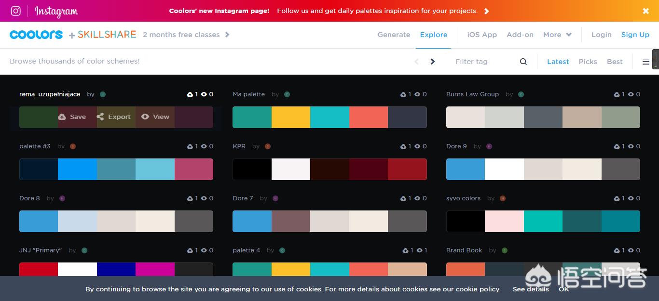Go to the Generate tab
Viewport: 659px width, 301px height.
point(394,35)
